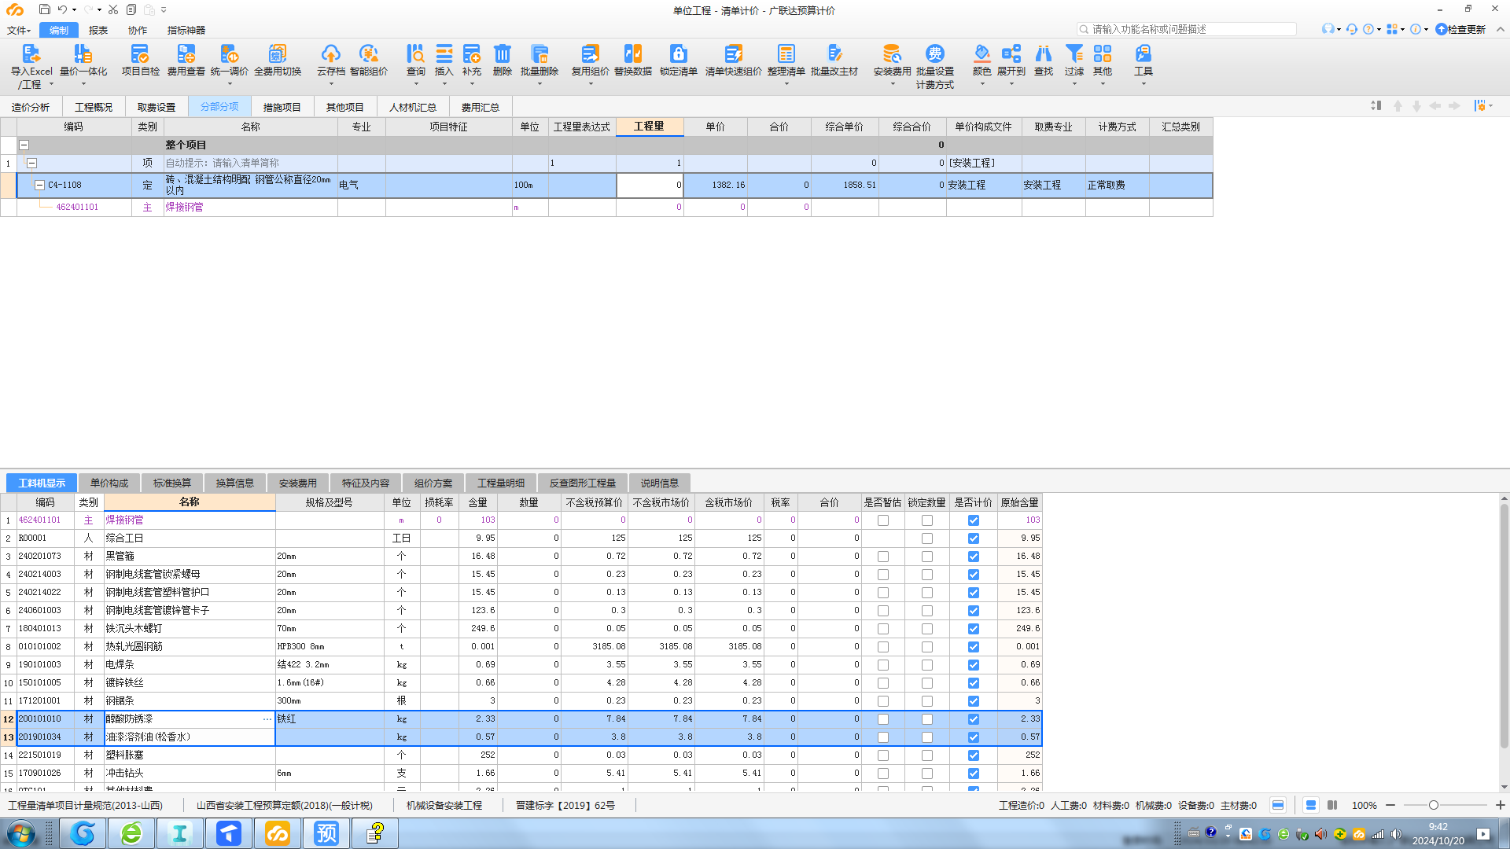This screenshot has width=1510, height=849.
Task: Click the 工程量 cell of C4-1108 row
Action: 650,186
